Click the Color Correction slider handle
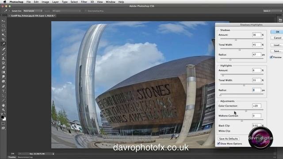The height and width of the screenshot is (159, 283). tap(246, 111)
